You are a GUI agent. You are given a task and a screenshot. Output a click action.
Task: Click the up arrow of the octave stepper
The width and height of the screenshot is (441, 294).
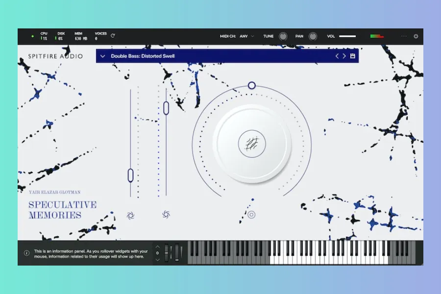coord(157,246)
